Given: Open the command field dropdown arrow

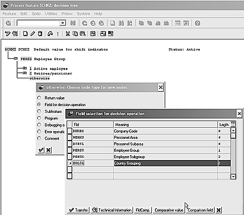Looking at the screenshot, I should coord(63,23).
